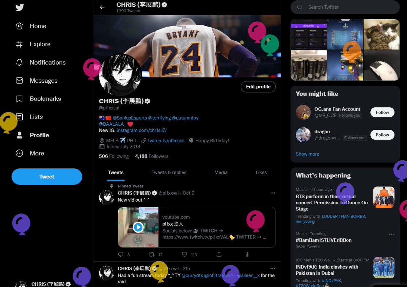
Task: Open the #INDvPAK hashtag link
Action: [x=331, y=281]
